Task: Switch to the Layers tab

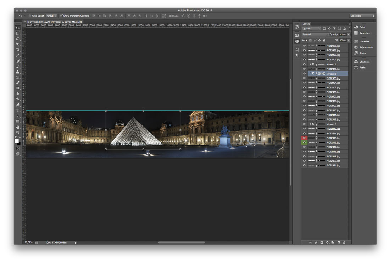Action: click(x=306, y=24)
